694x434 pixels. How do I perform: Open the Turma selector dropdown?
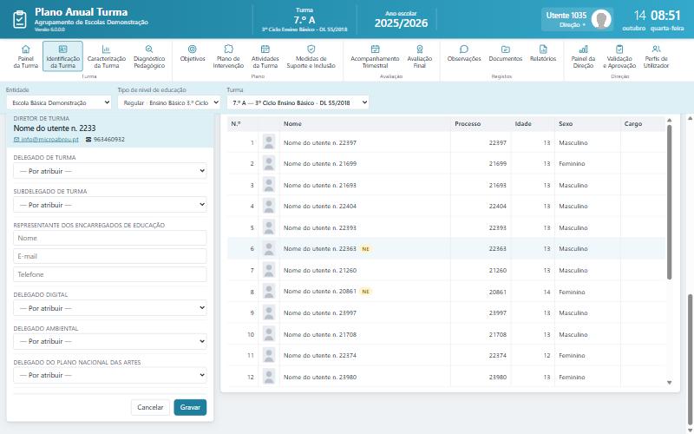[298, 102]
